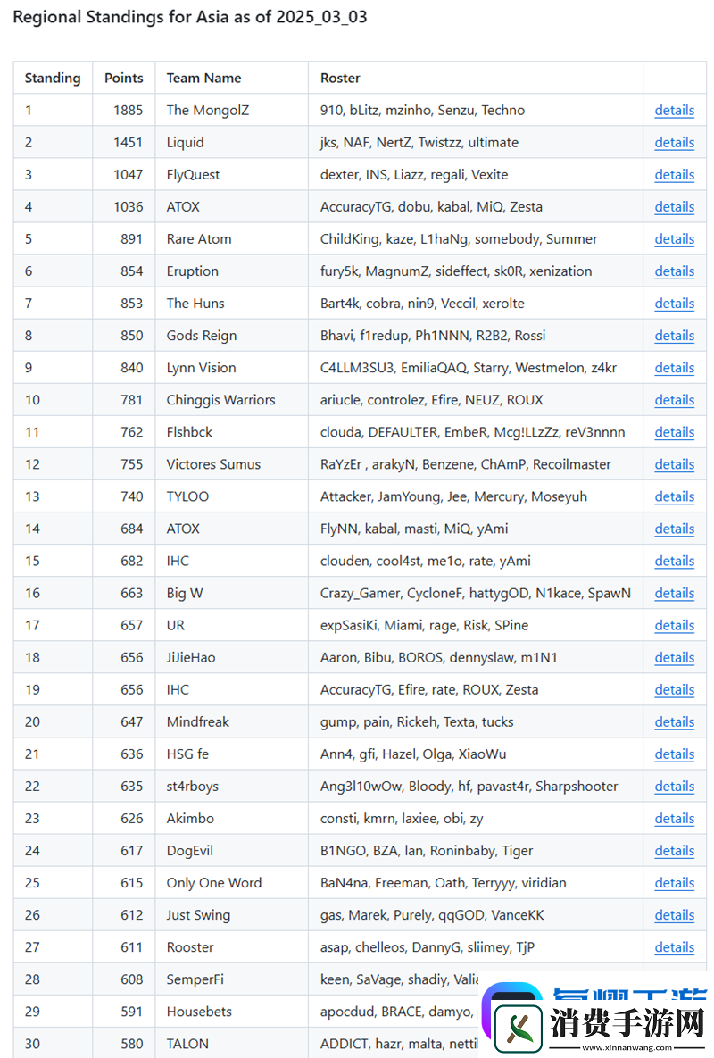The width and height of the screenshot is (714, 1058).
Task: Open details for Victores Sumus
Action: pyautogui.click(x=674, y=464)
